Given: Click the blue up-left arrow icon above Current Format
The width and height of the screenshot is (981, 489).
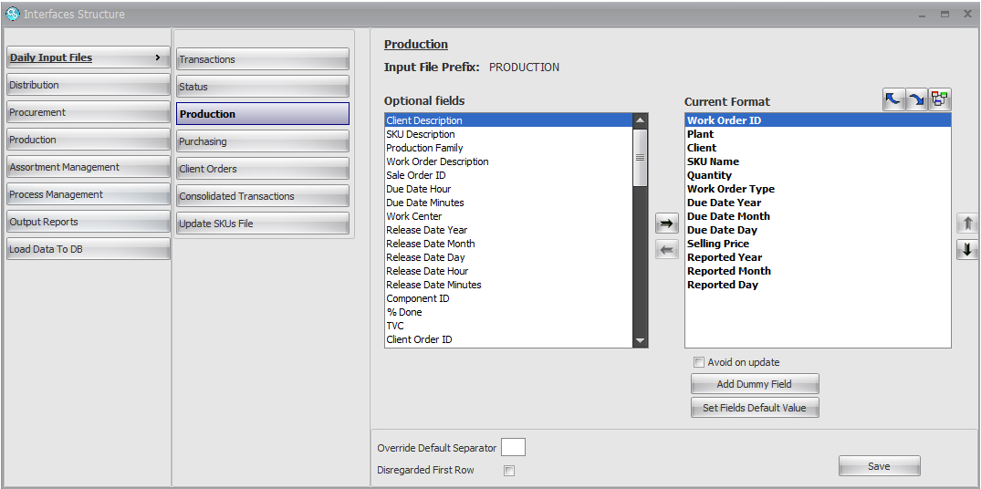Looking at the screenshot, I should point(894,99).
